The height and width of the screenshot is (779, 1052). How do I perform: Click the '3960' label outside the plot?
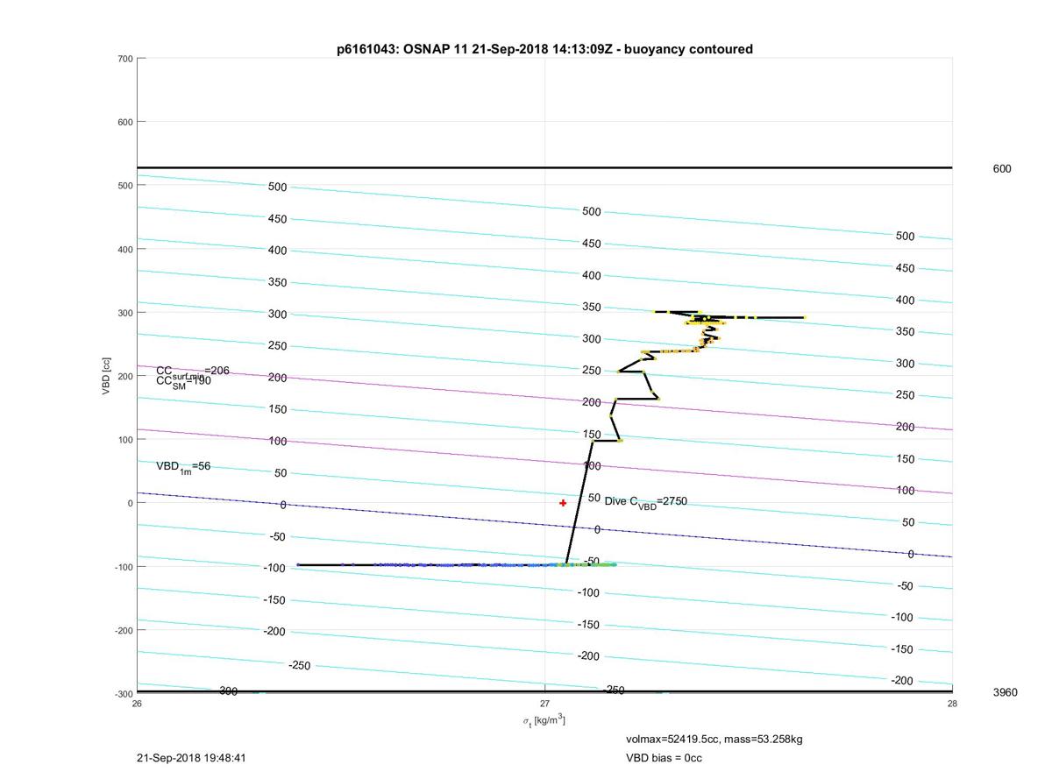pyautogui.click(x=1006, y=692)
